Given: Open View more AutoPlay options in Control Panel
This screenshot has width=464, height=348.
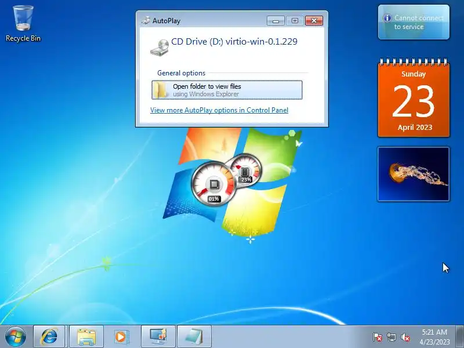Looking at the screenshot, I should point(219,110).
